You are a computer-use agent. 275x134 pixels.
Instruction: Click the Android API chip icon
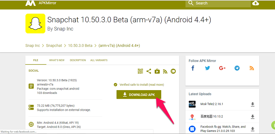(x=31, y=124)
